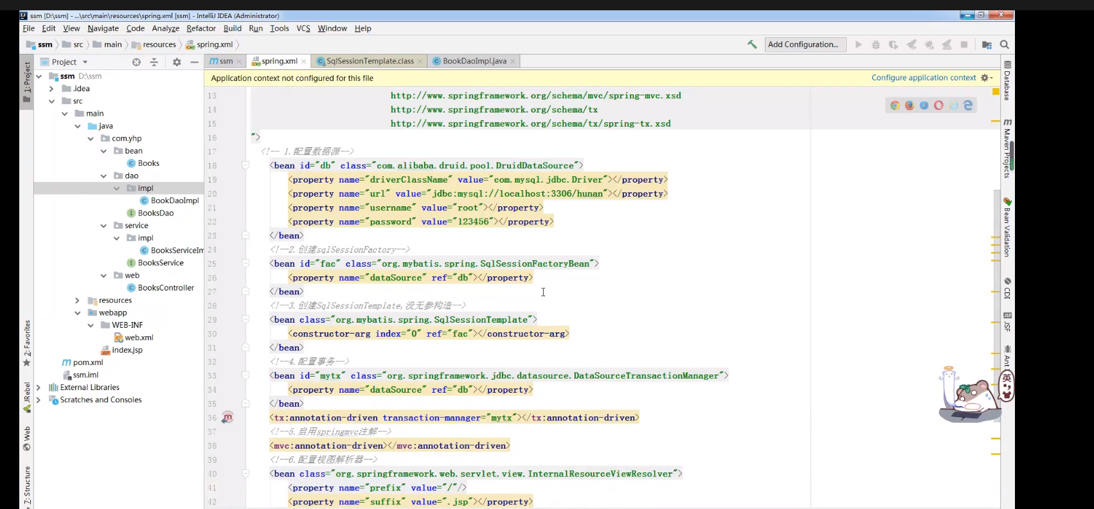Open in Firefox browser icon
1094x509 pixels.
click(x=910, y=105)
